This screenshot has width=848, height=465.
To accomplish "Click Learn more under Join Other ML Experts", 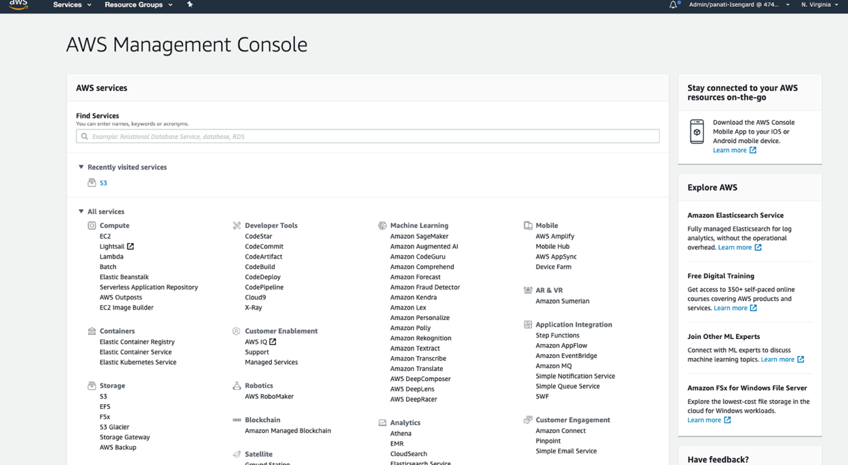I will click(777, 359).
